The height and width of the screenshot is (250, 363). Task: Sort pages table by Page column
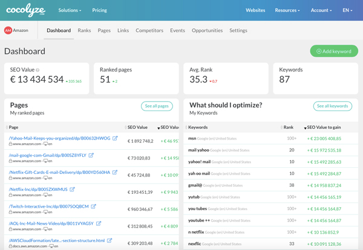[x=12, y=127]
